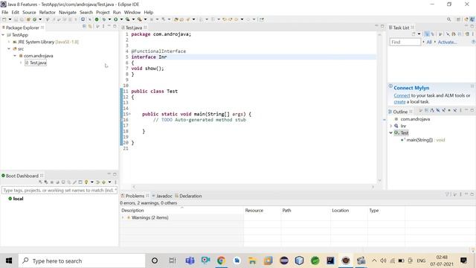Screen dimensions: 476x268
Task: Open Chrome from the taskbar
Action: (222, 261)
